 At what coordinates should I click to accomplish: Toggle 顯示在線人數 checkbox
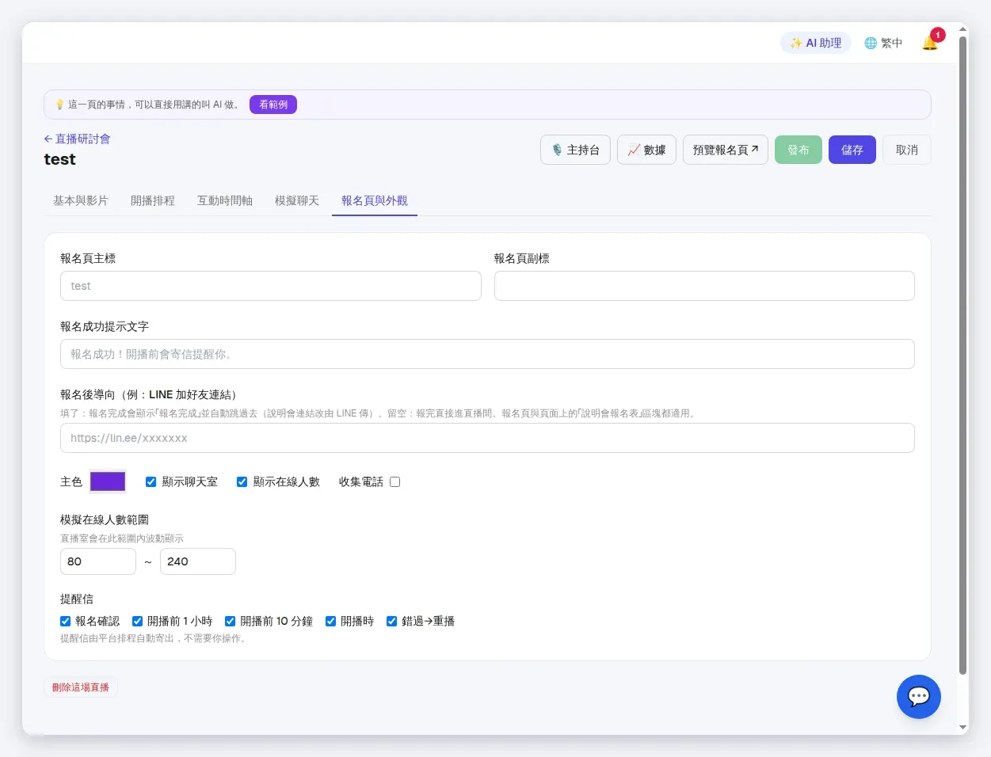click(x=242, y=481)
